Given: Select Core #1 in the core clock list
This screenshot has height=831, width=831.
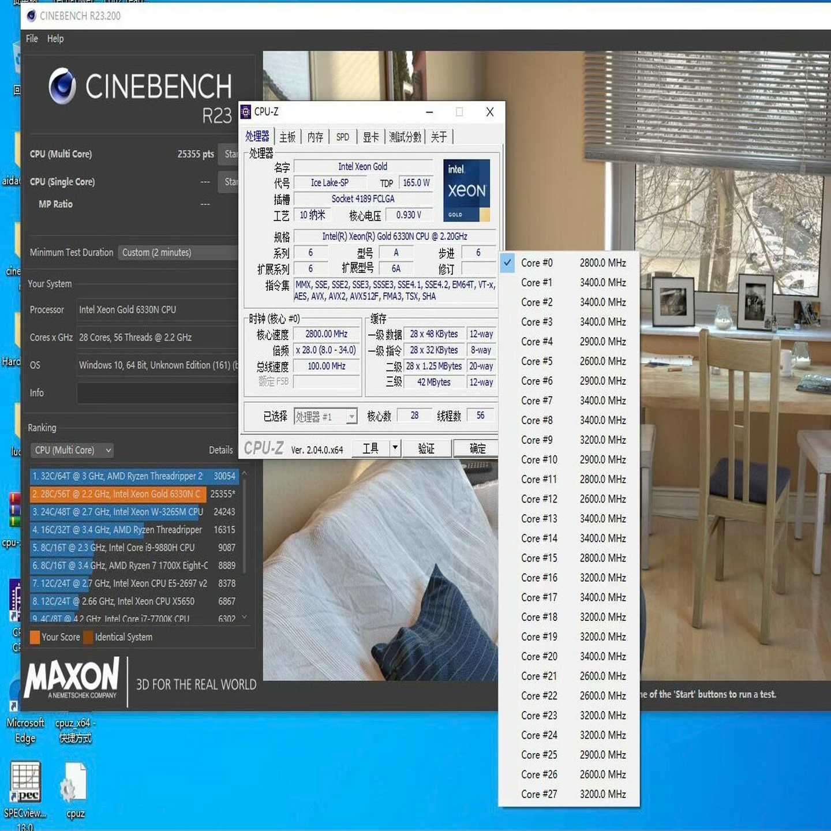Looking at the screenshot, I should click(x=569, y=283).
